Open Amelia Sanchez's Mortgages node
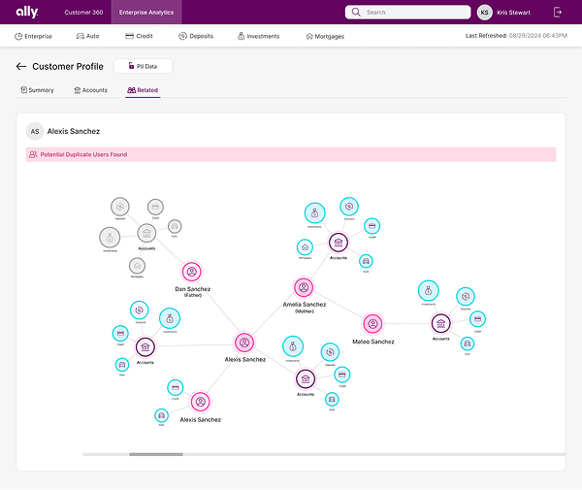The image size is (582, 490). point(305,247)
